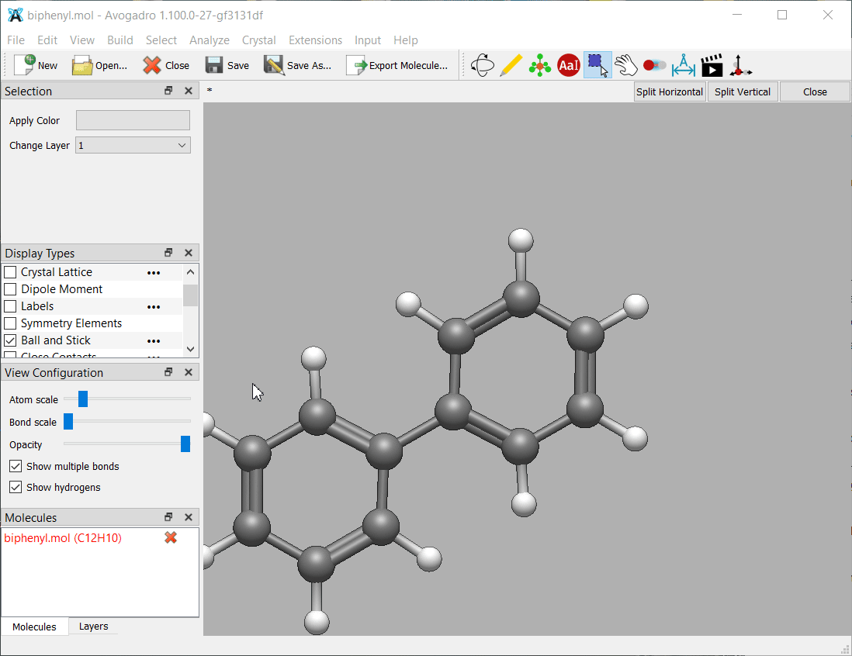Open the Input menu
Screen dimensions: 852x656
point(368,40)
